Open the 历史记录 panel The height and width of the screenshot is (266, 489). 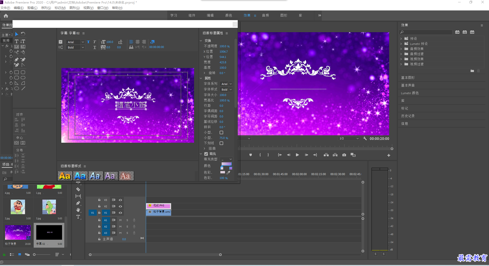point(408,116)
